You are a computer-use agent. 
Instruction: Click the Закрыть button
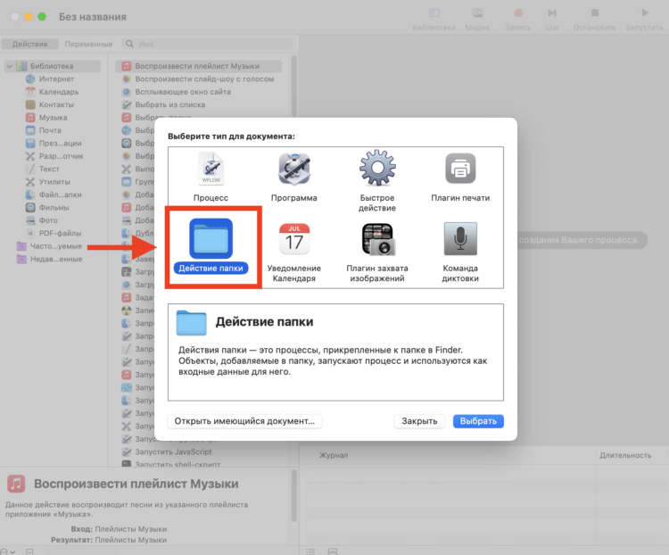419,421
